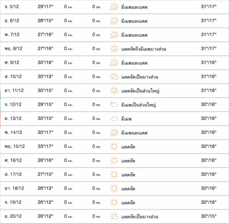Click the weather icon for พ. 14/12
Viewport: 229px width, 223px height.
point(114,133)
